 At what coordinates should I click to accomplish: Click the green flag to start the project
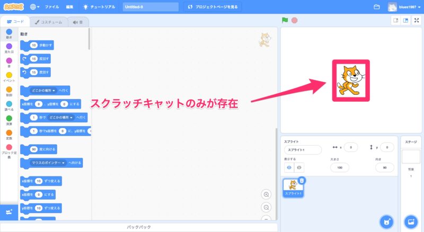285,21
